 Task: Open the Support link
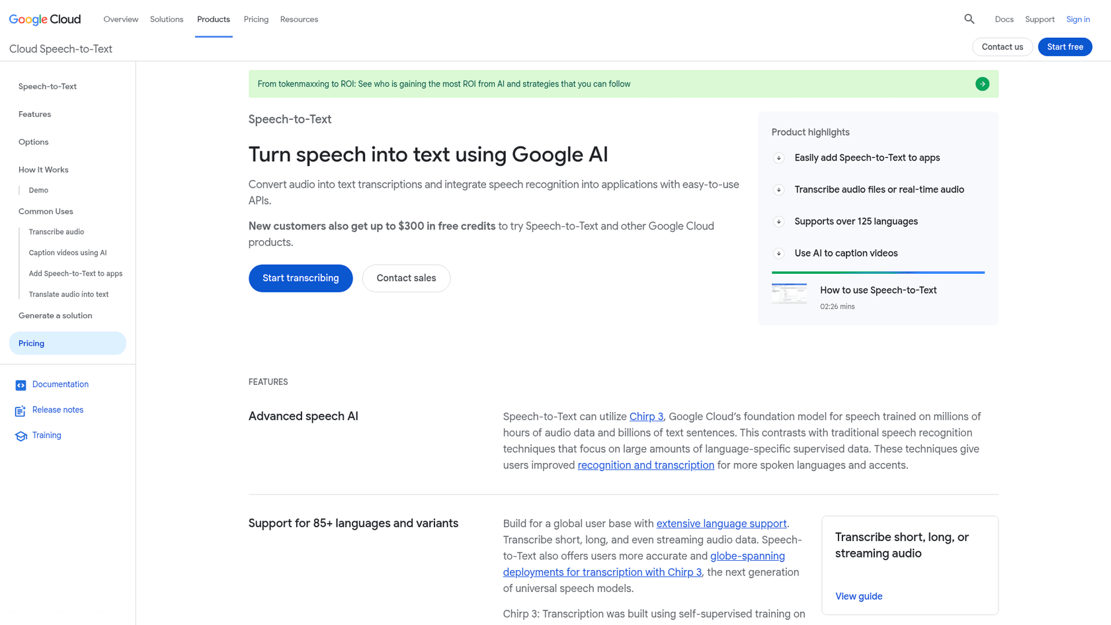(1040, 19)
